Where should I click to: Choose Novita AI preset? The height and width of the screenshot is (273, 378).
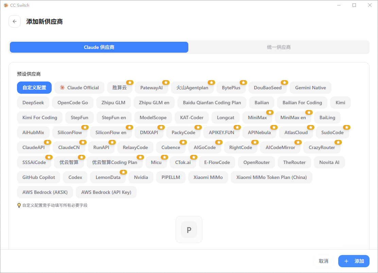[329, 162]
